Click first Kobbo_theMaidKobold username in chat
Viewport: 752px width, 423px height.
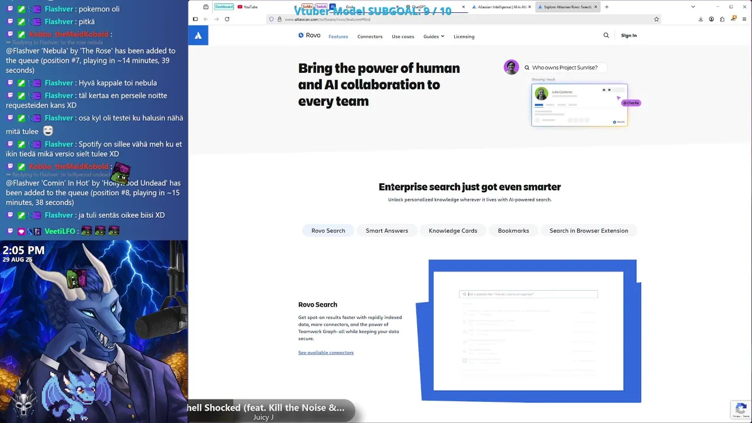69,34
